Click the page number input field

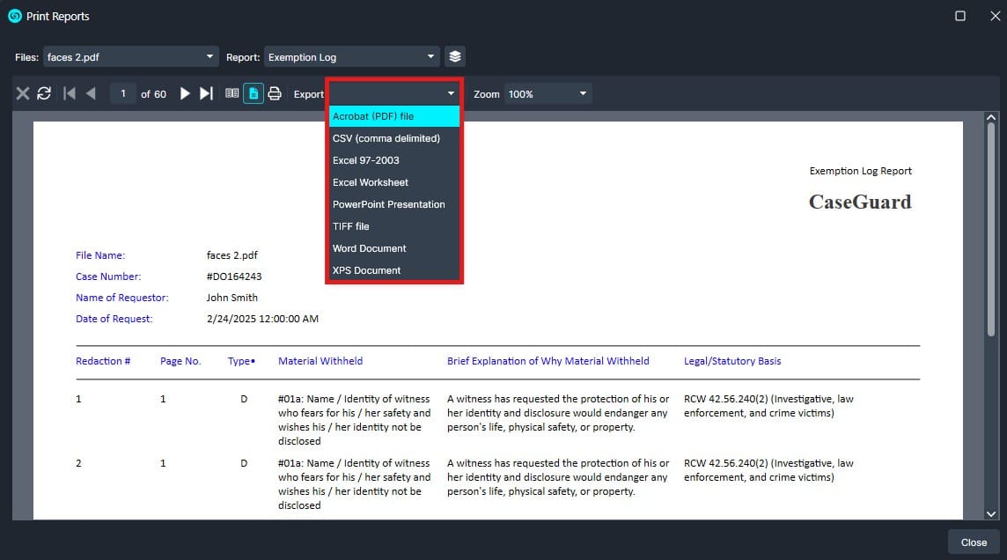(x=123, y=93)
